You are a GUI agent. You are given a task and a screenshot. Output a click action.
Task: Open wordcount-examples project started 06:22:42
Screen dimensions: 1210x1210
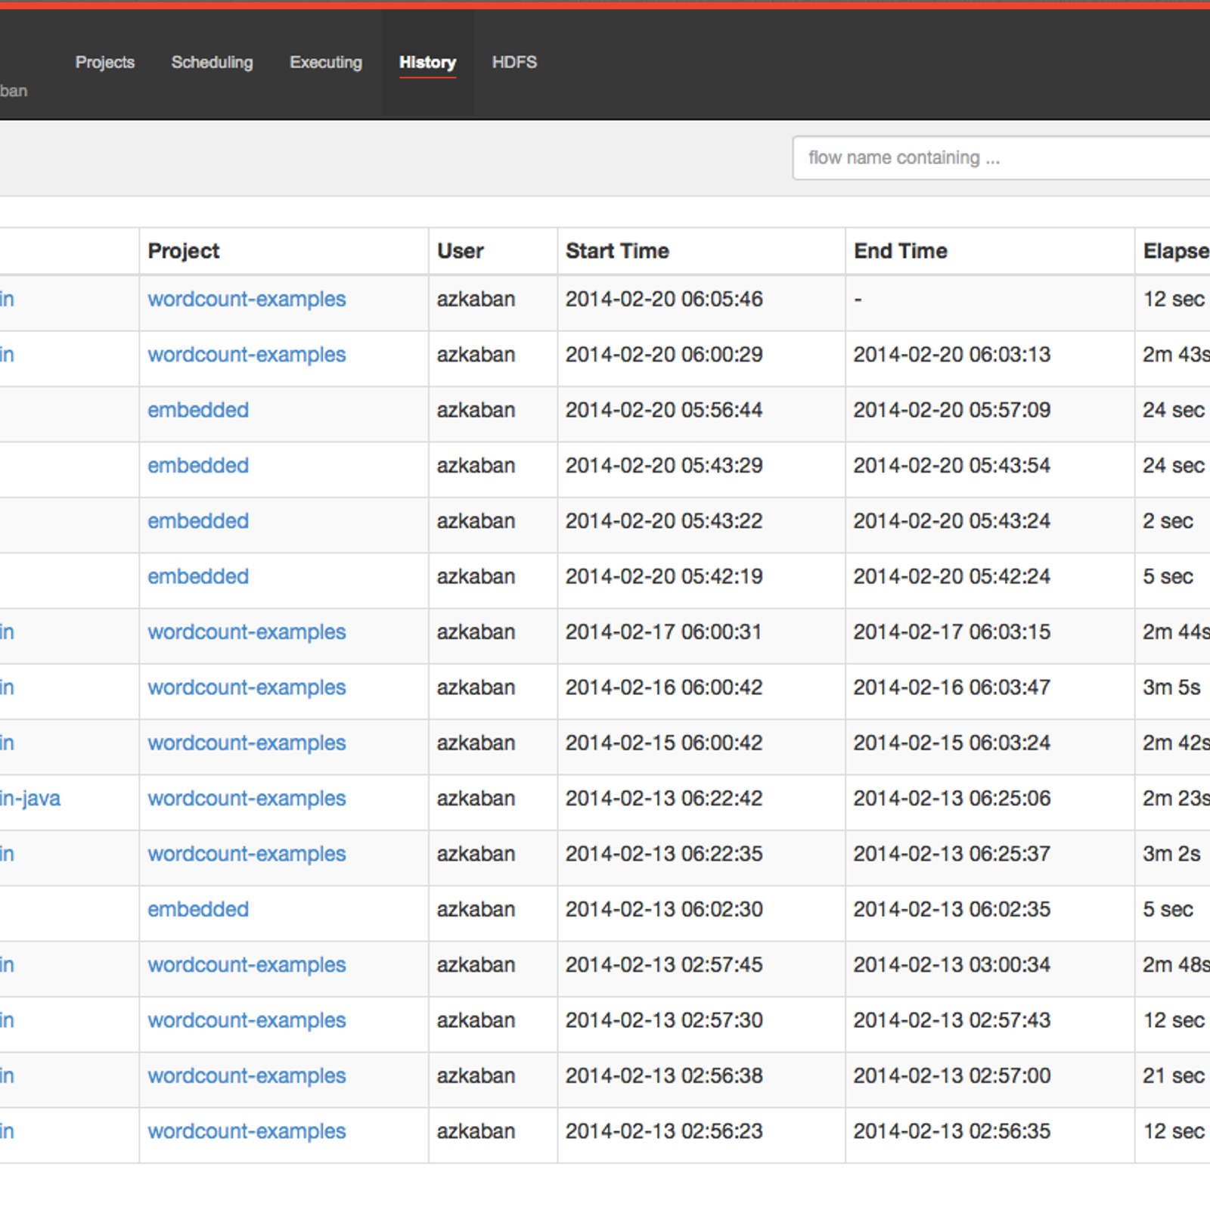247,799
